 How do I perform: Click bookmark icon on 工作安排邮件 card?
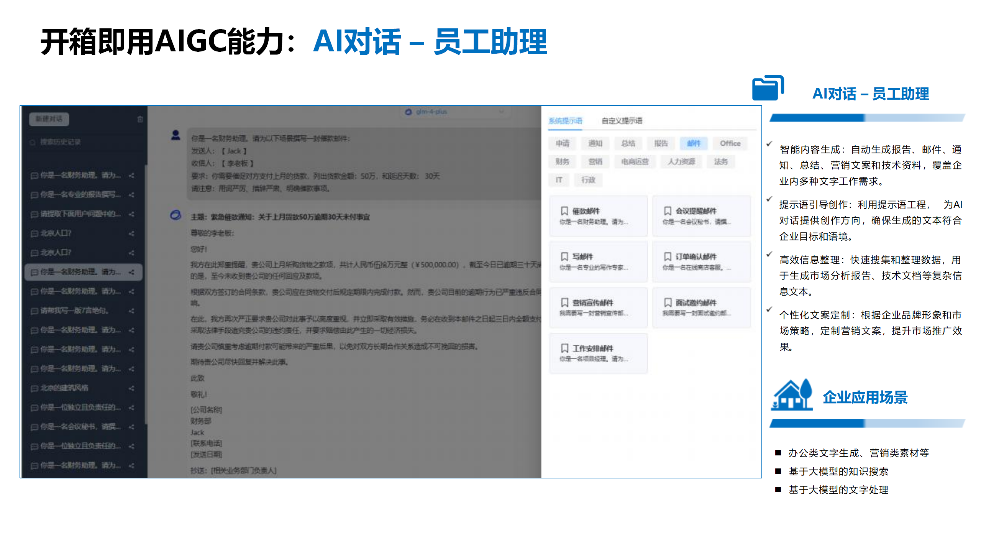coord(564,348)
